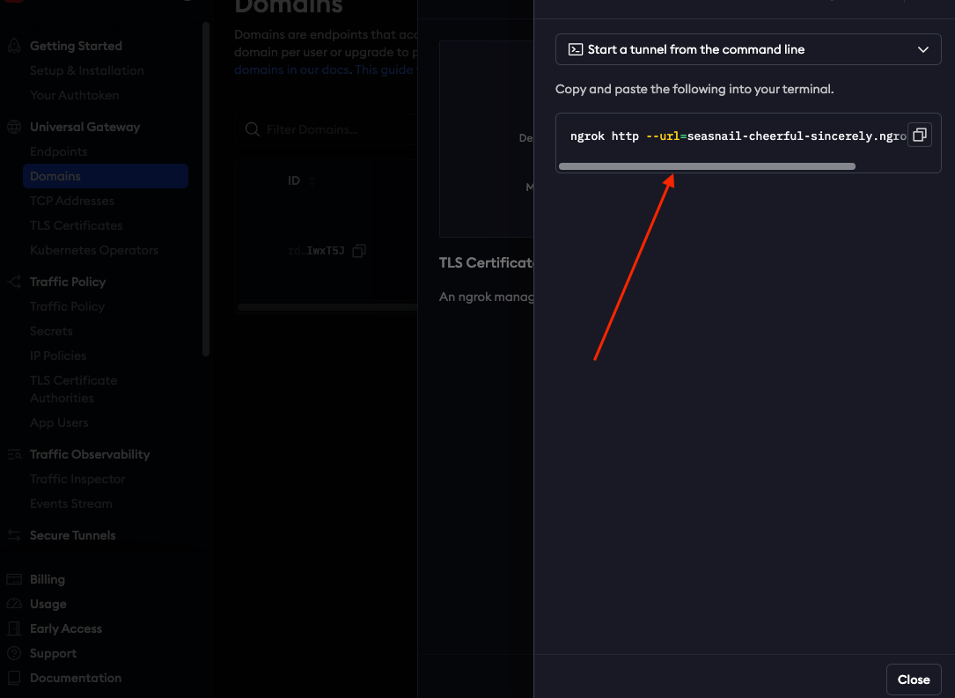Click the command box horizontal scrollbar

point(706,165)
